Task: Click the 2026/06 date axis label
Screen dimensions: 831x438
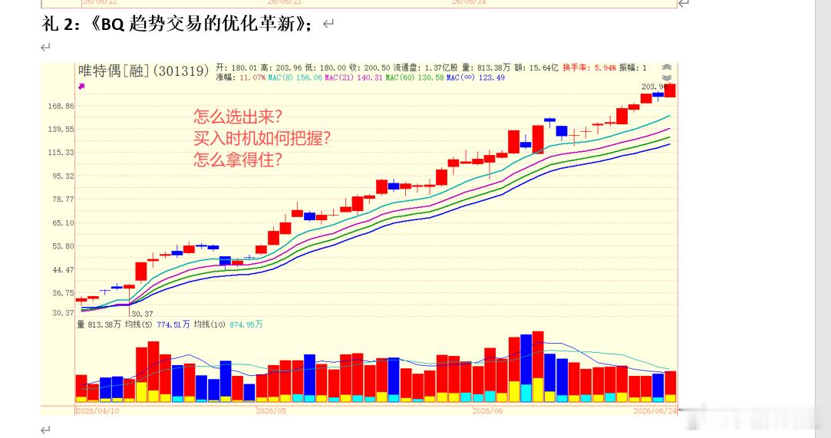Action: click(487, 411)
